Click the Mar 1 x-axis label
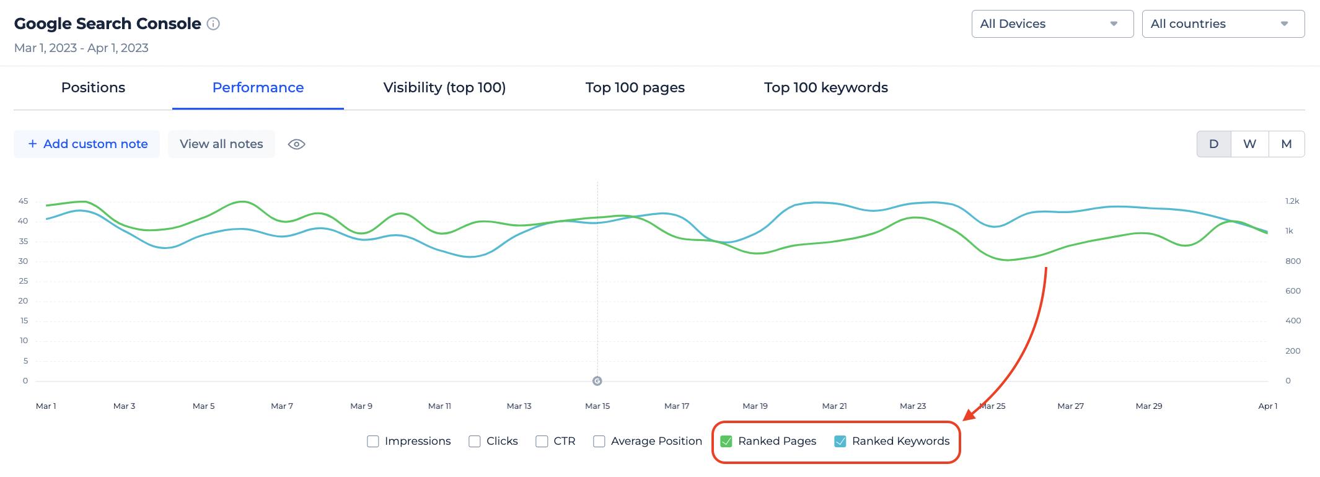 click(x=46, y=406)
